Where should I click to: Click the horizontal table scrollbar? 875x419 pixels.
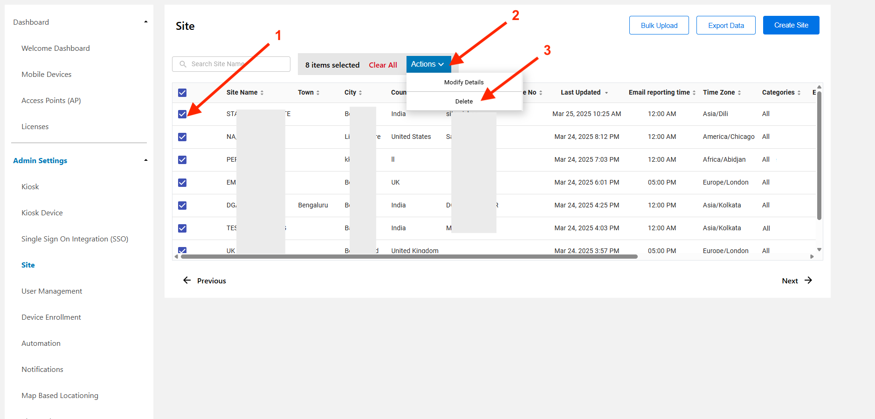click(x=409, y=256)
